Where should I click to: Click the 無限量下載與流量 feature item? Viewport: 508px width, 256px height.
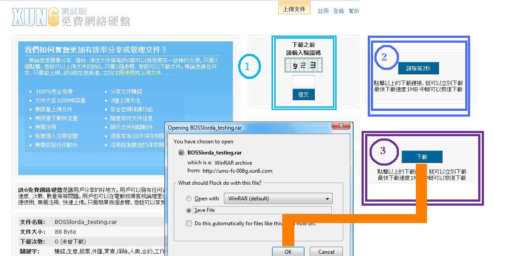pos(57,118)
